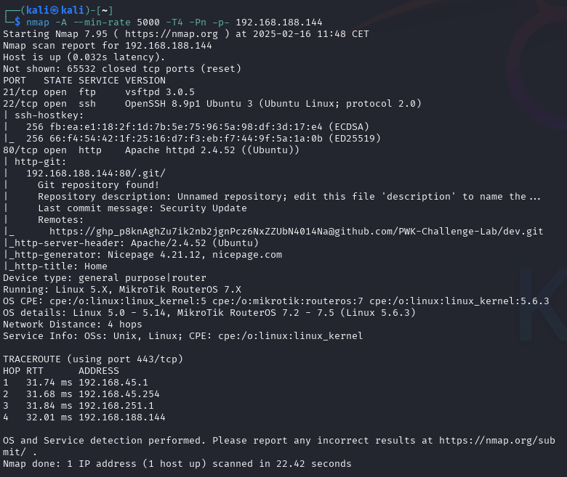
Task: Click the dollar sign prompt symbol
Action: coord(17,23)
